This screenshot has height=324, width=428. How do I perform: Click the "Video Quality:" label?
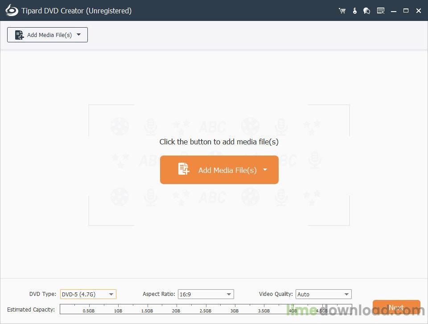[276, 294]
